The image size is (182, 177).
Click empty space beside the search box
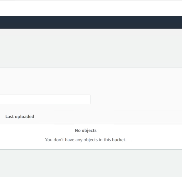point(136,99)
